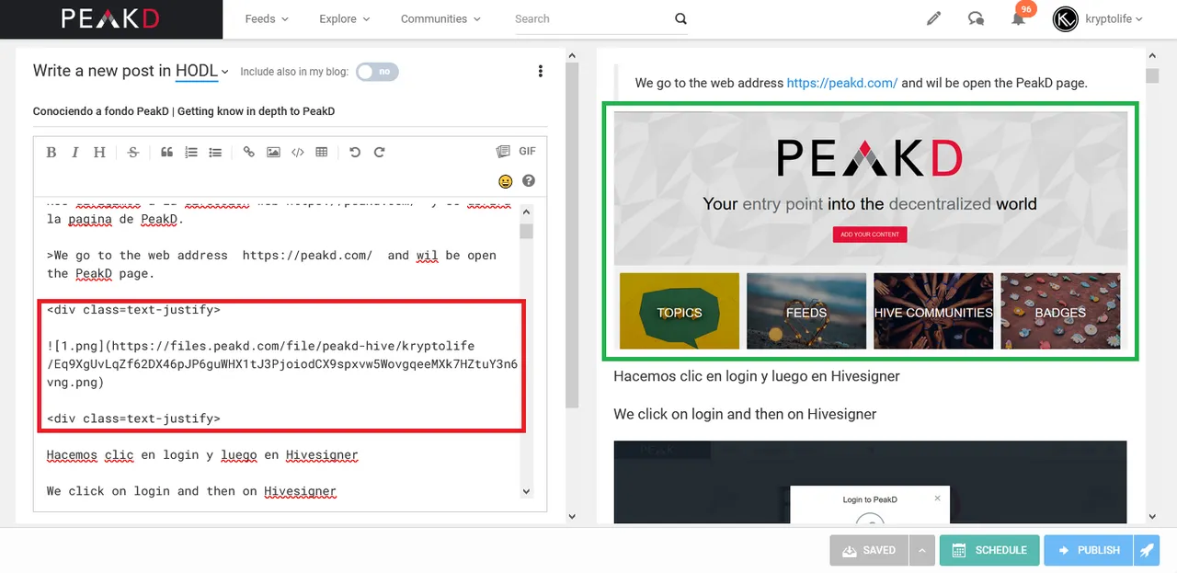The height and width of the screenshot is (573, 1177).
Task: Open post options three-dot menu
Action: pyautogui.click(x=541, y=72)
